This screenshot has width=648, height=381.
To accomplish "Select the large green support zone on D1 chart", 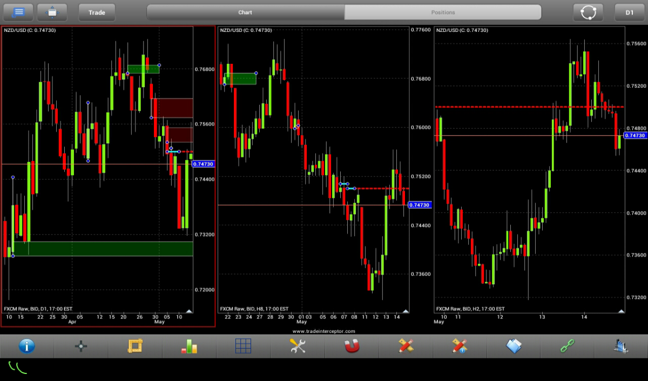I will (103, 249).
